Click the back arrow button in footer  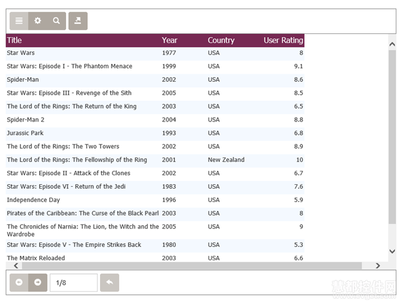110,283
